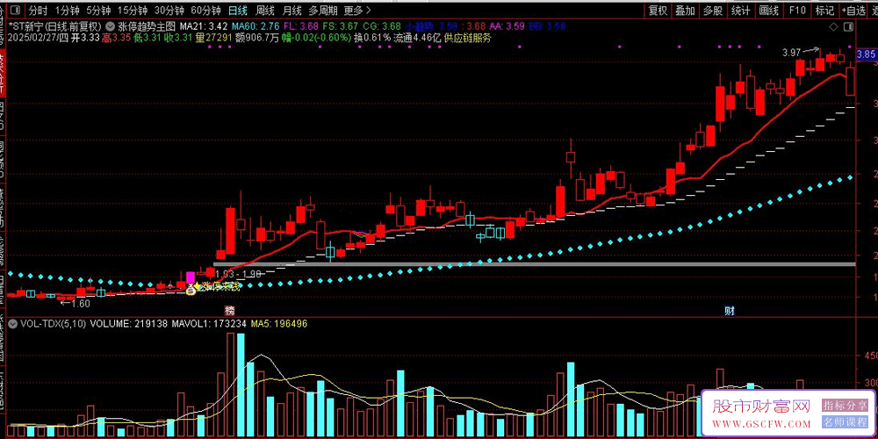Click the yellow star signal icon

[198, 287]
